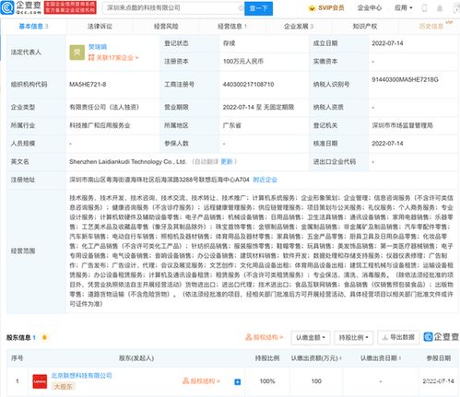Click the 查一下 search button
The width and height of the screenshot is (460, 397).
[258, 8]
